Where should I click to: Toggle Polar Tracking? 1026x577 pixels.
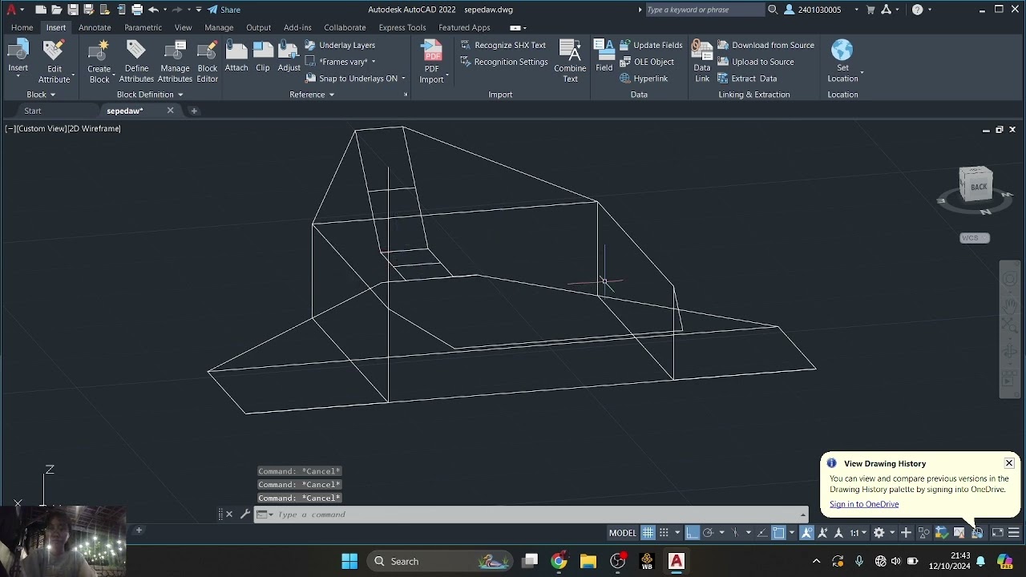click(708, 533)
